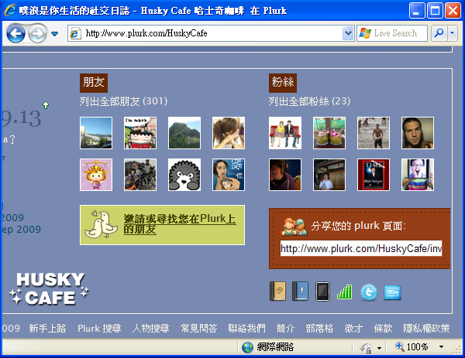Open the 粉絲 section header
This screenshot has height=358, width=465.
pos(283,83)
